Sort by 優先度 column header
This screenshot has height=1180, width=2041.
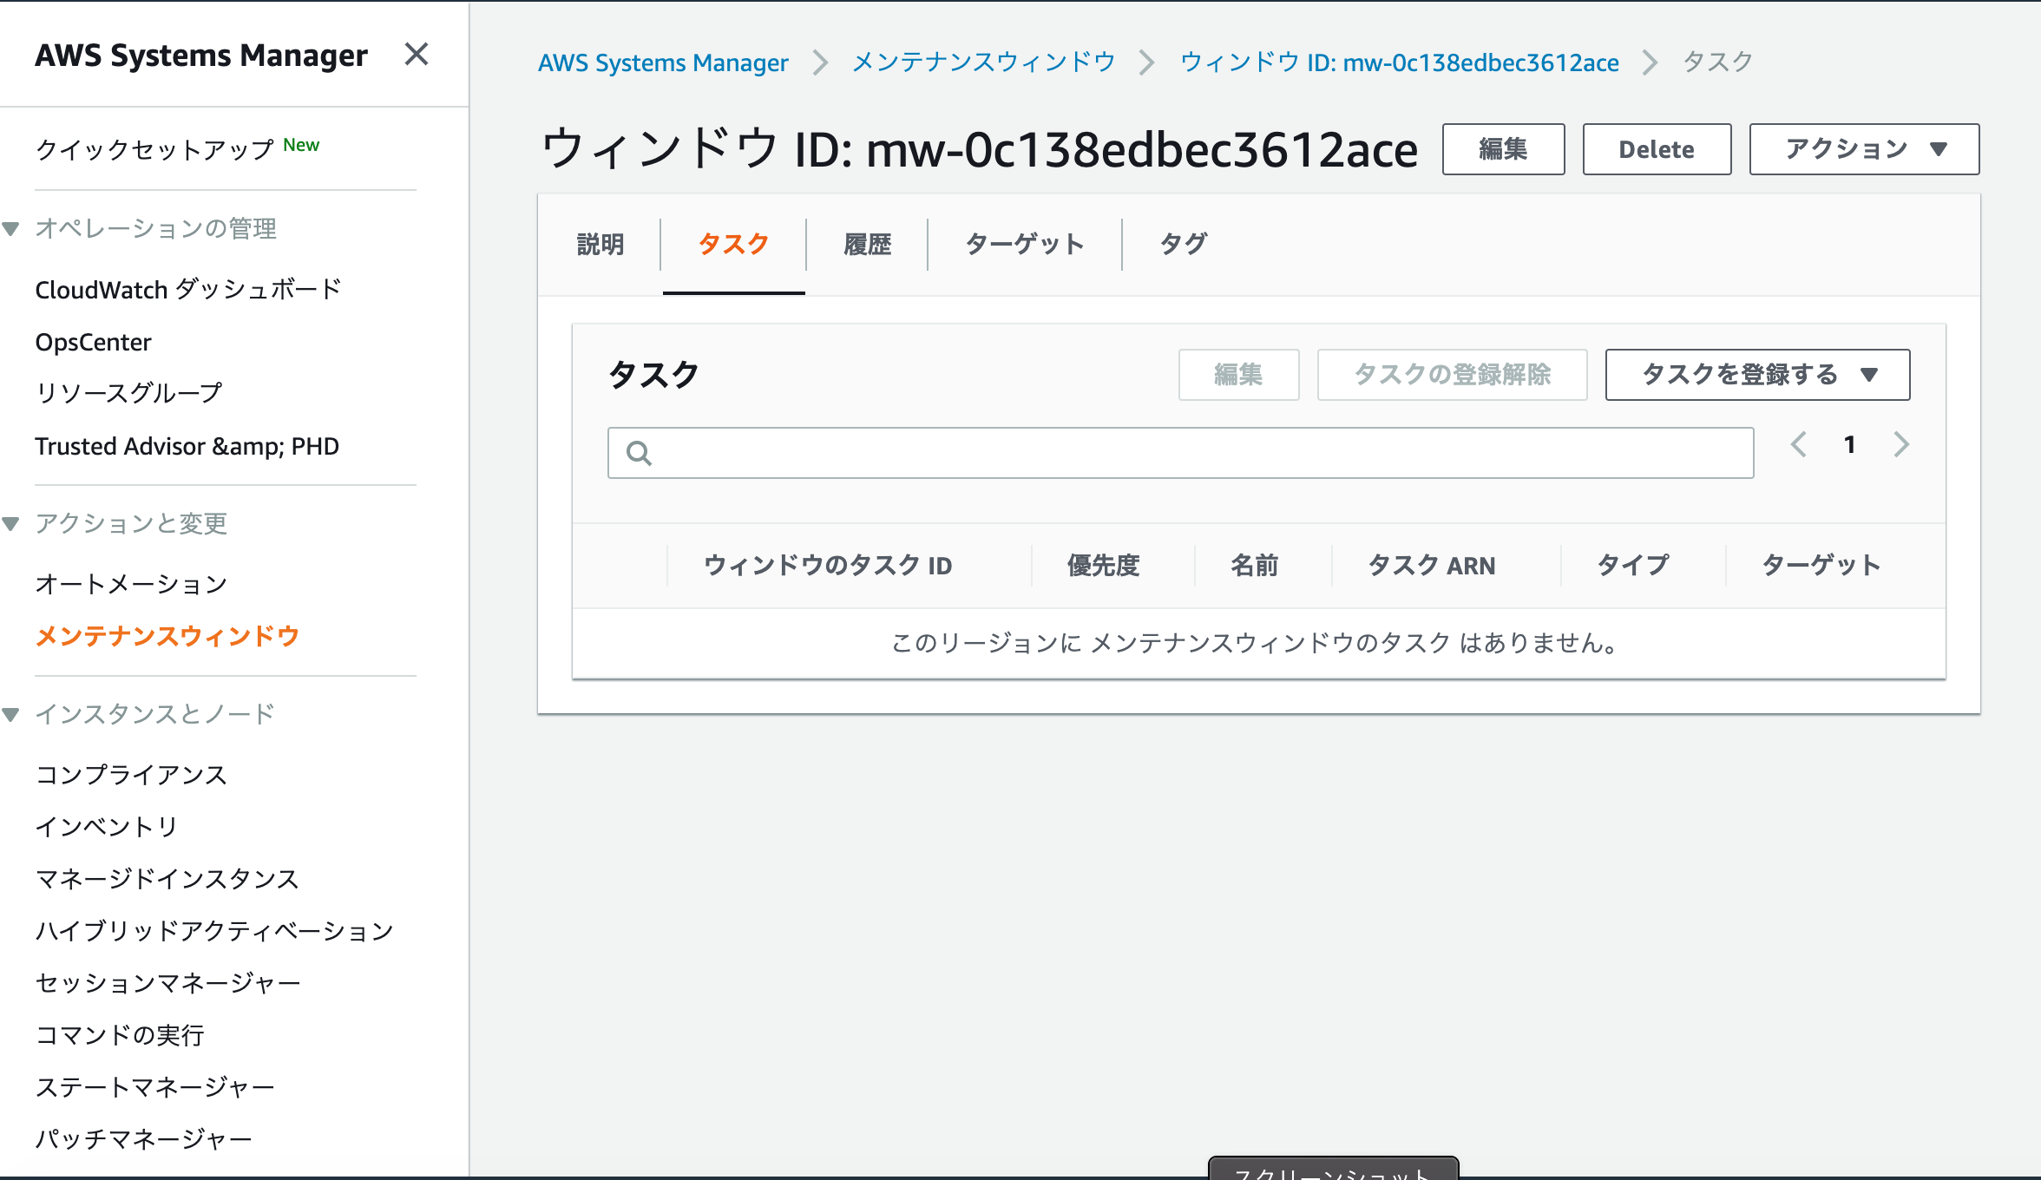(1103, 566)
